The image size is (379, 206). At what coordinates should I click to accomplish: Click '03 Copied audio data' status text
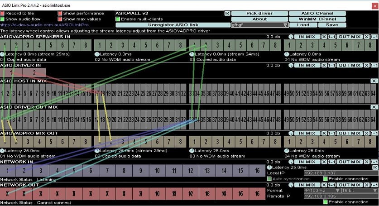(213, 59)
